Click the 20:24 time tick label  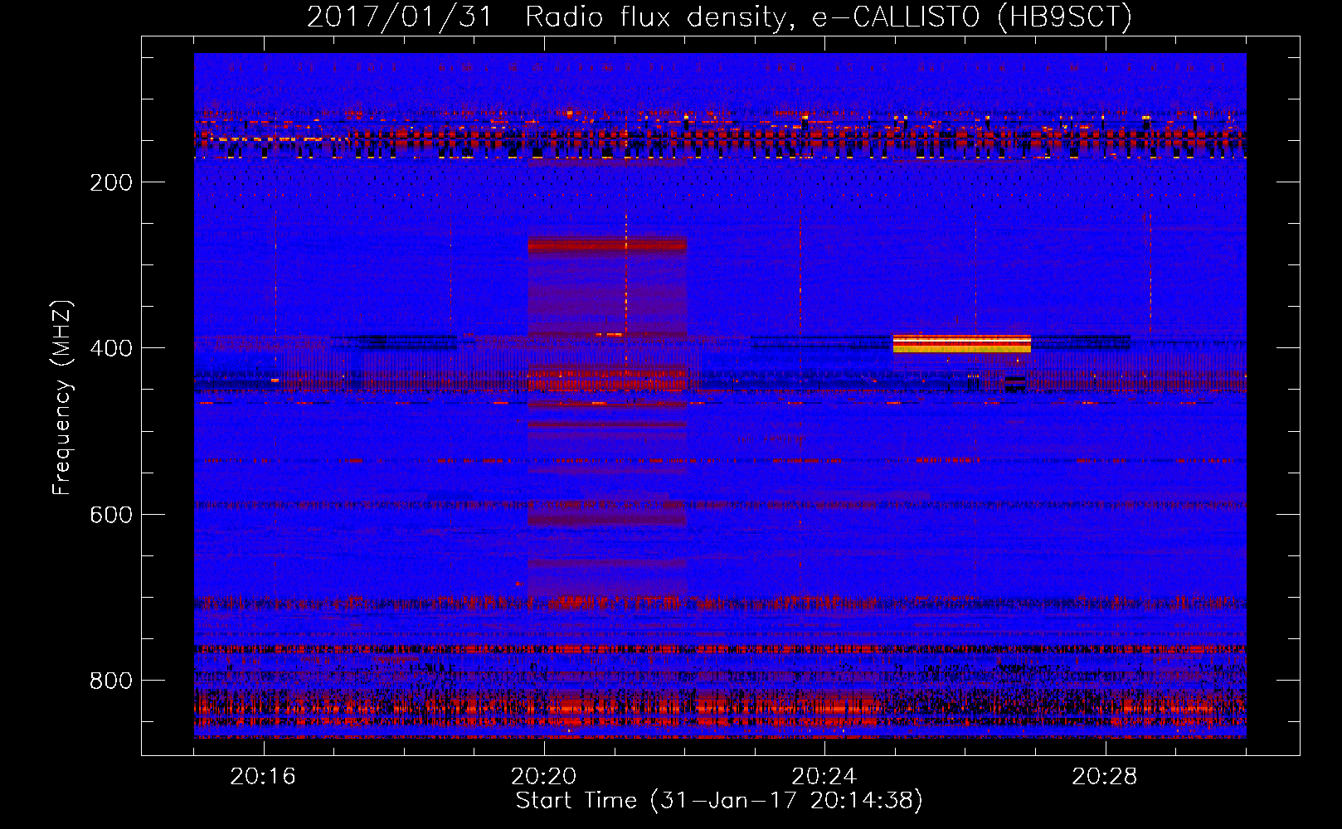[x=824, y=777]
